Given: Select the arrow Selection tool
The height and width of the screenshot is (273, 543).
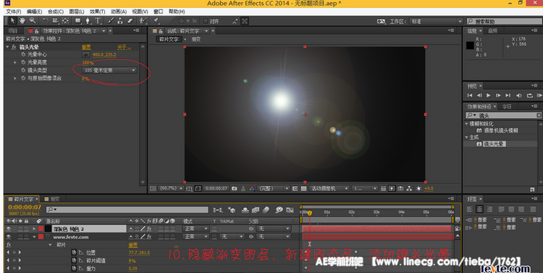Looking at the screenshot, I should (x=12, y=21).
